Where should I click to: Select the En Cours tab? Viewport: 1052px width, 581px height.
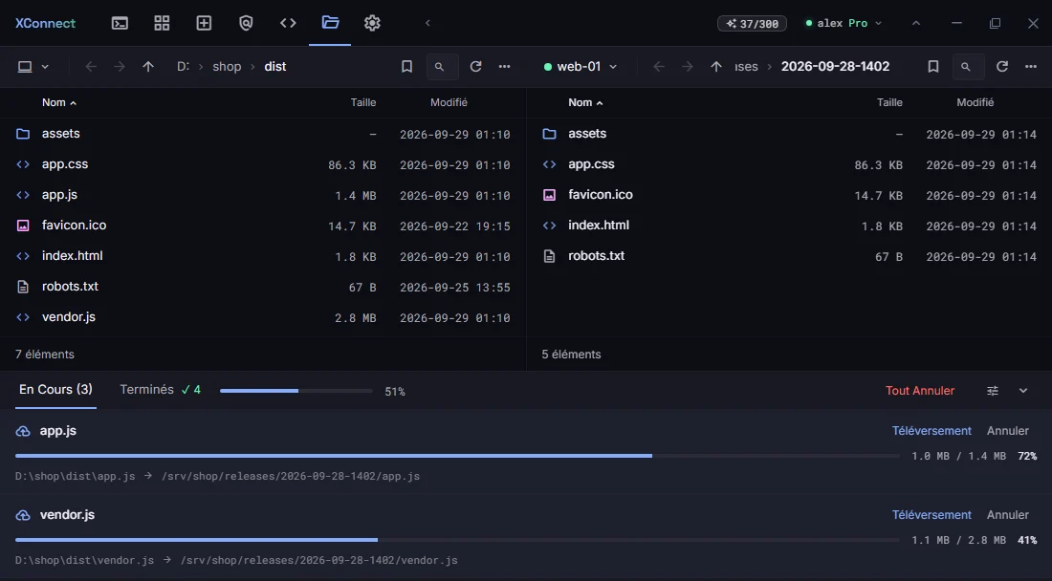55,390
